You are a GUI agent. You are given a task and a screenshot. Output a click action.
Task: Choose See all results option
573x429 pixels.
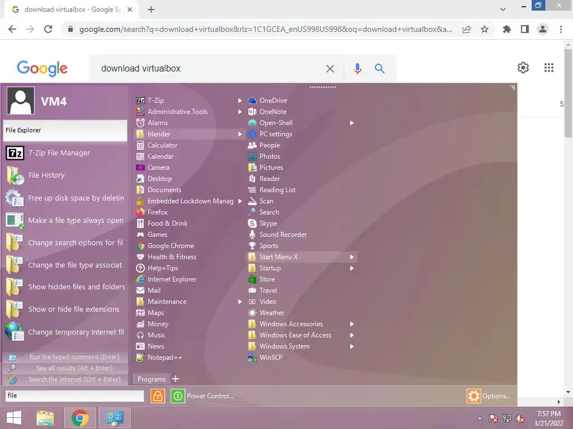65,369
